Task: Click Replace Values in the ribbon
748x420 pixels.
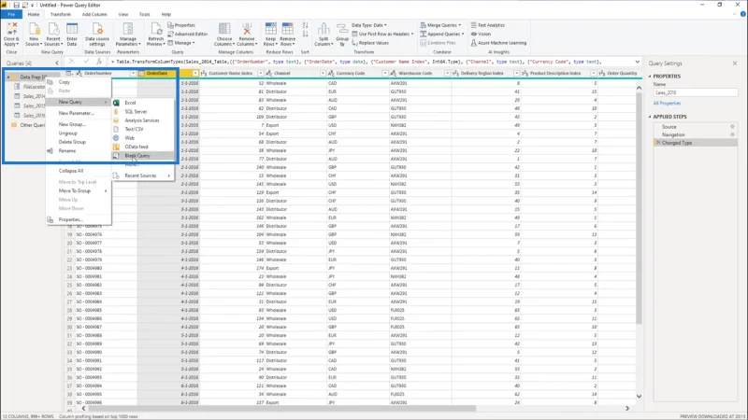Action: (370, 43)
